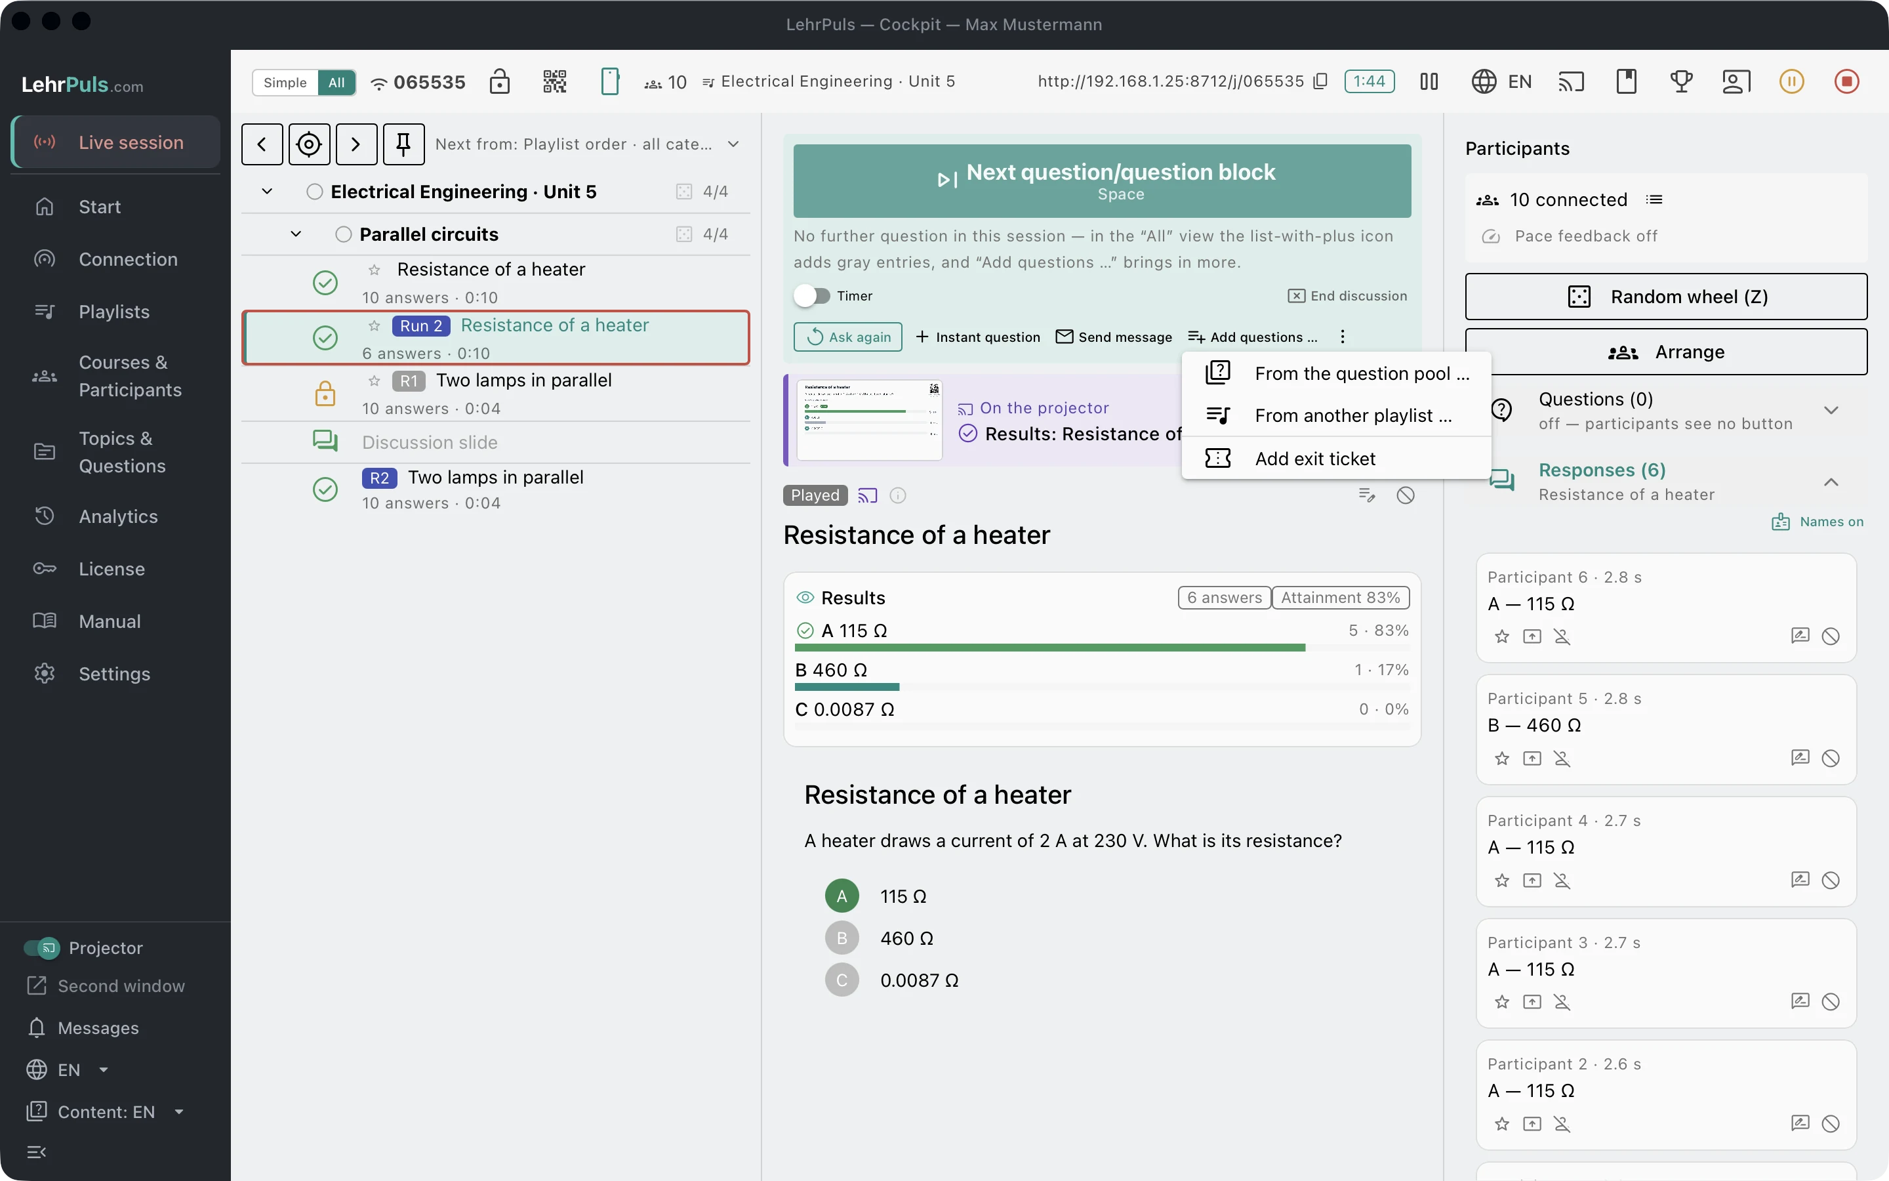Block Participant 6's response
1889x1181 pixels.
(1831, 636)
